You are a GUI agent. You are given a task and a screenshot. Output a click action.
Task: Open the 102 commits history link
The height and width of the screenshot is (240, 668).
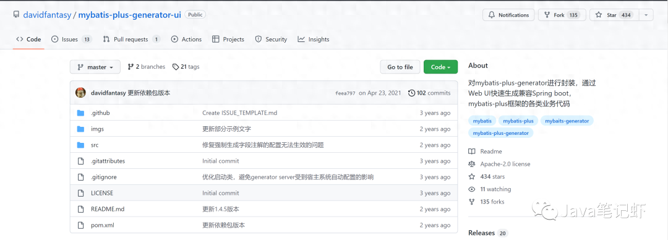(429, 93)
